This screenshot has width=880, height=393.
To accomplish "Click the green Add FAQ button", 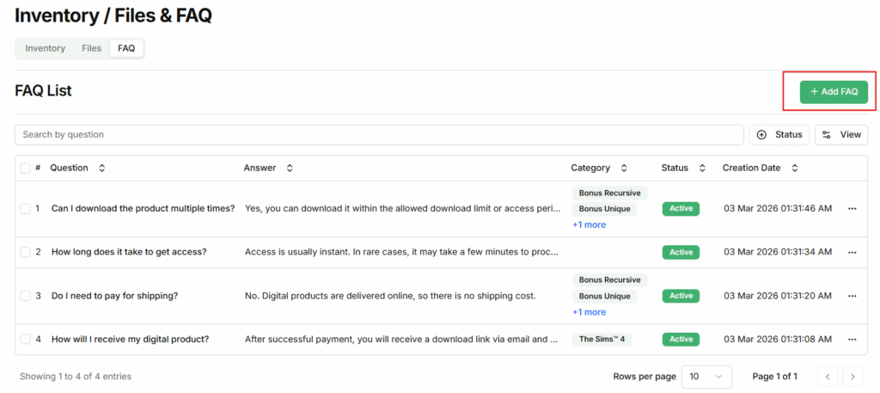I will click(x=833, y=92).
